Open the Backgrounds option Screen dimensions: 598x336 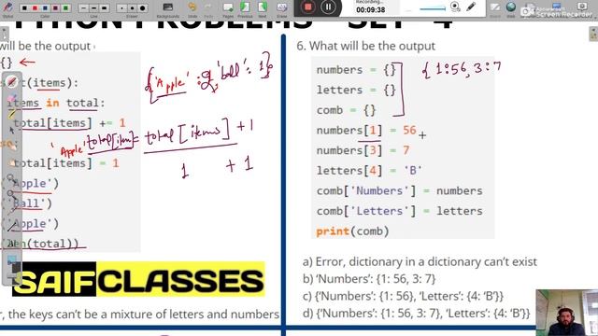168,9
